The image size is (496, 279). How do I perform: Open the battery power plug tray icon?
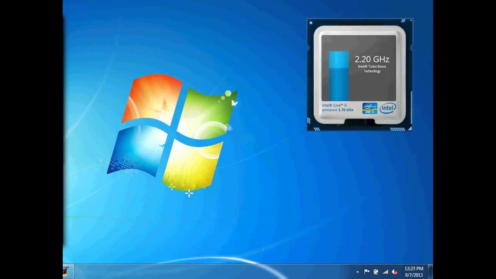376,272
